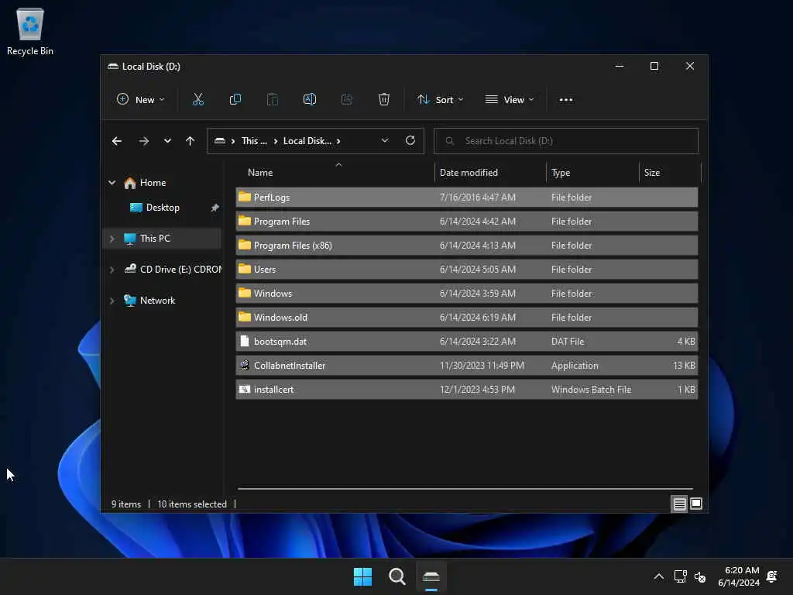
Task: Select the Windows folder row
Action: pyautogui.click(x=467, y=294)
